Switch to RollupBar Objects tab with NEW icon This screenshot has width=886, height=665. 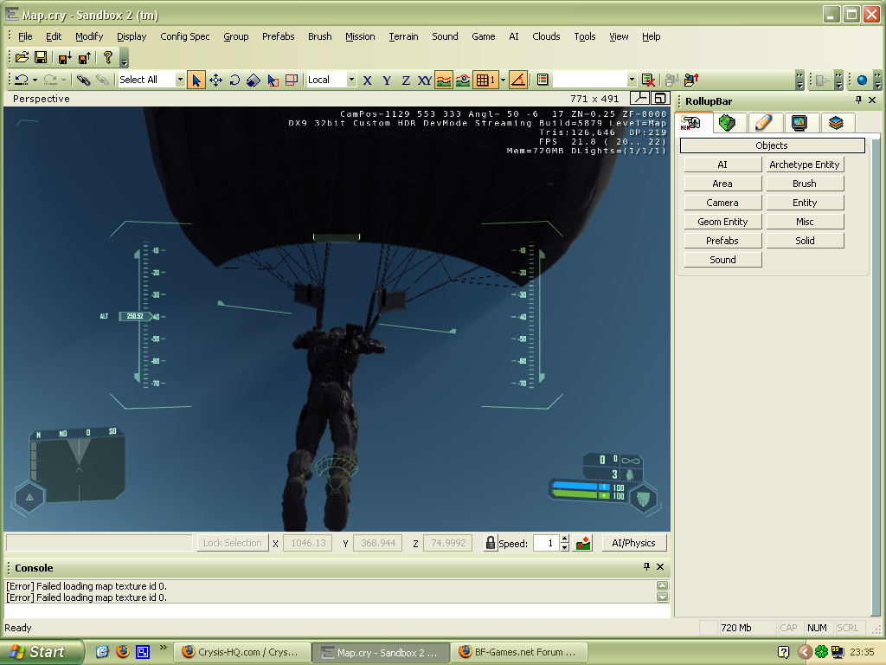point(691,123)
